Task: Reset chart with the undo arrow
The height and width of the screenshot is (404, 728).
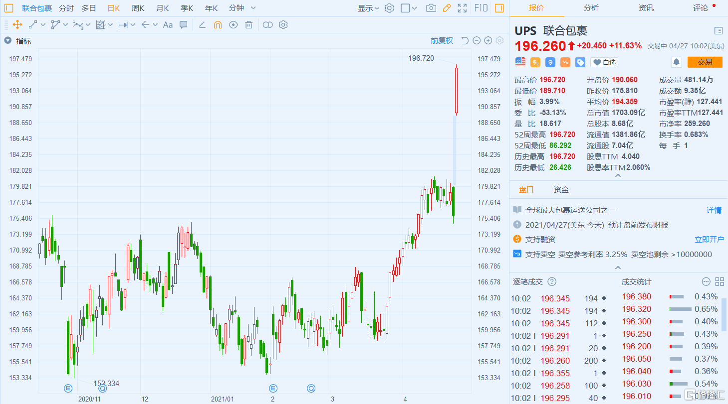Action: coord(465,41)
